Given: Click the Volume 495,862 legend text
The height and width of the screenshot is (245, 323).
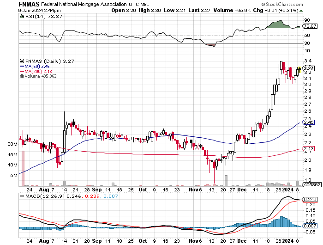Looking at the screenshot, I should tap(41, 76).
